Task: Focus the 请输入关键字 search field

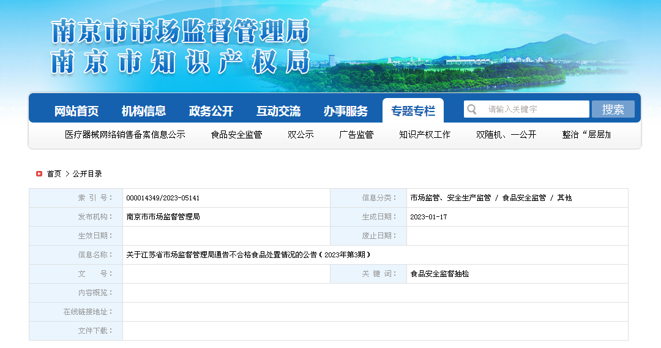Action: 532,110
